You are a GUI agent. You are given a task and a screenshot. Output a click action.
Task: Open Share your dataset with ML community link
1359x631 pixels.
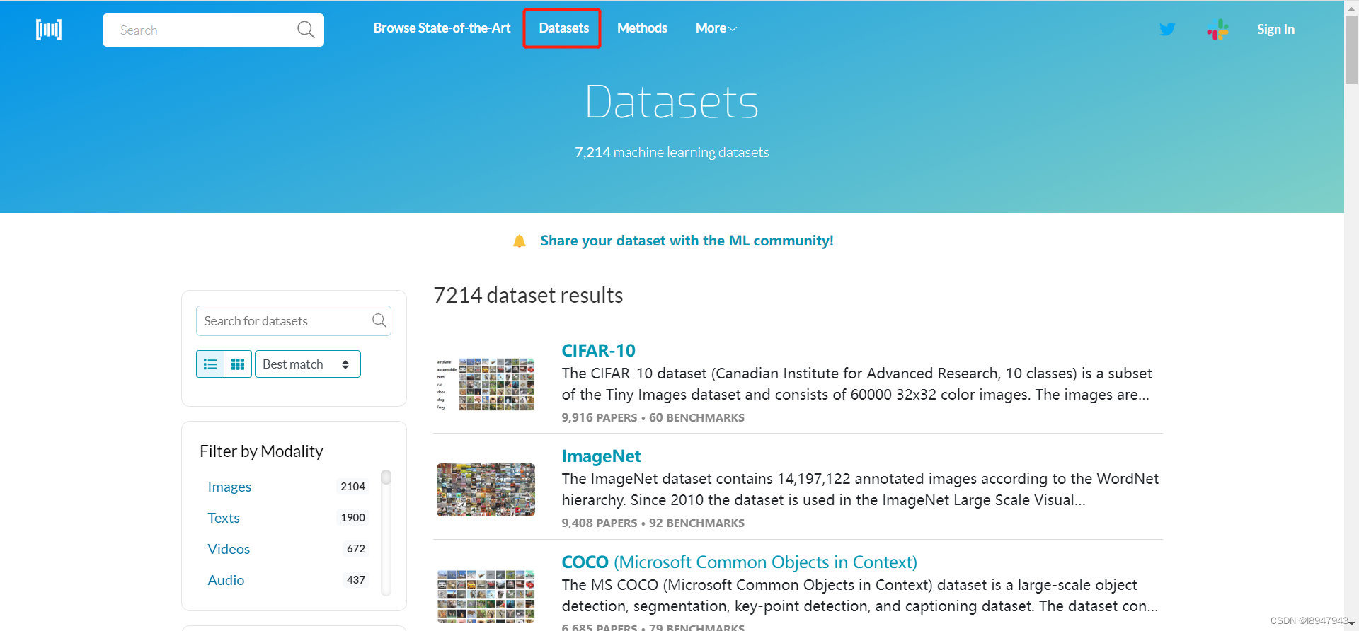point(687,241)
